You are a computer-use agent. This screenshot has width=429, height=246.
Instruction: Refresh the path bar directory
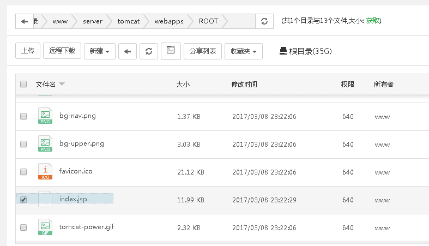tap(264, 21)
